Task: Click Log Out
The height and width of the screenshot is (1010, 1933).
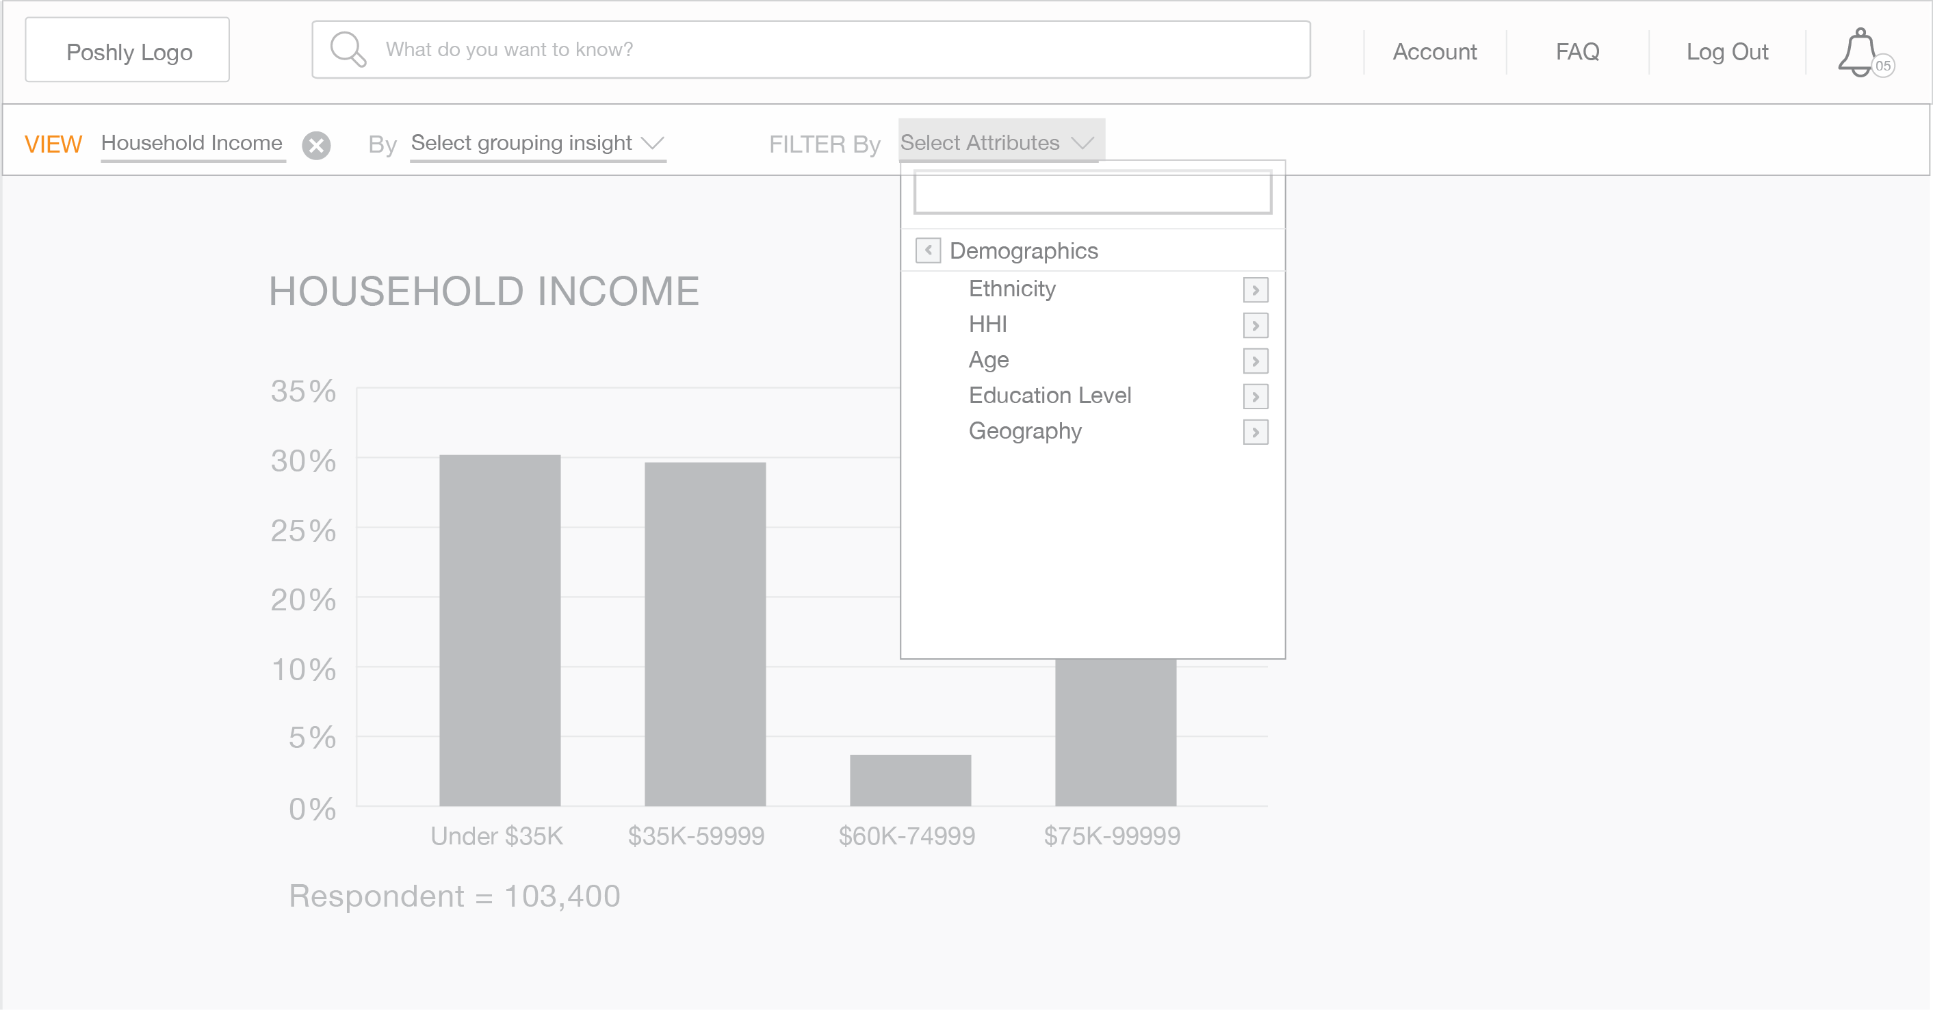Action: [1728, 52]
